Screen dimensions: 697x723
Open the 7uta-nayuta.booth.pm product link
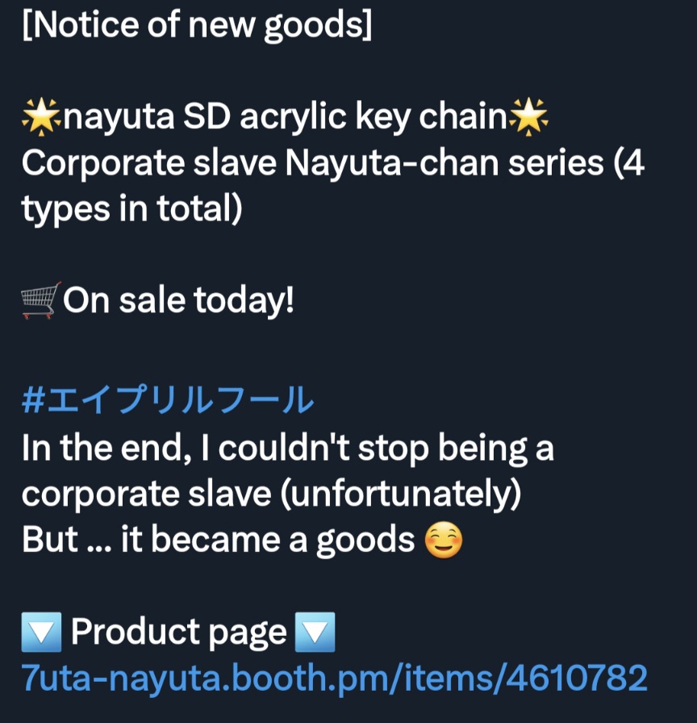pyautogui.click(x=335, y=678)
